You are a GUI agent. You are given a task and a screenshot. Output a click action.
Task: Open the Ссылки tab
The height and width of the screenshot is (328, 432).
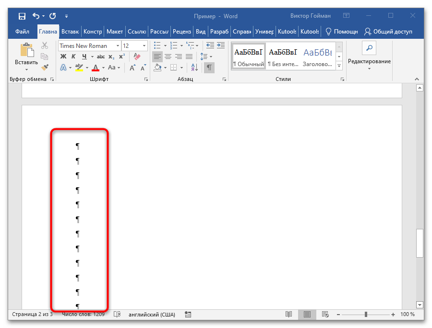[x=137, y=32]
